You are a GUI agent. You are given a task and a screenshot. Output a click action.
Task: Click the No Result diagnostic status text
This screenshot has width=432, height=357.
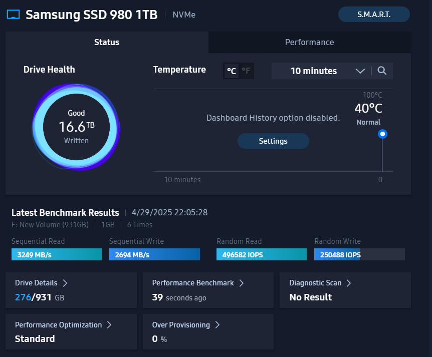click(311, 297)
